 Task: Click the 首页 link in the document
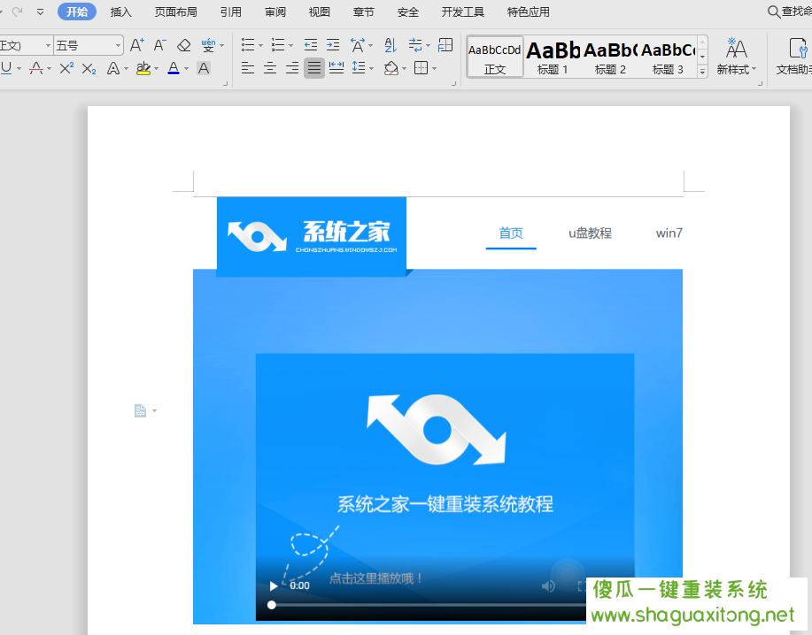(511, 233)
